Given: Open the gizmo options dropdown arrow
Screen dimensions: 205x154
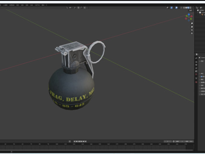Looking at the screenshot, I should pos(173,8).
